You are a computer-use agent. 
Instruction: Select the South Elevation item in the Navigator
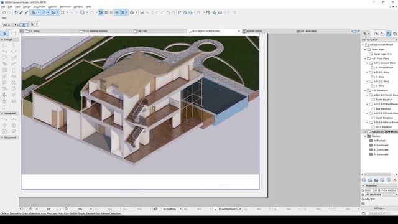pyautogui.click(x=384, y=118)
